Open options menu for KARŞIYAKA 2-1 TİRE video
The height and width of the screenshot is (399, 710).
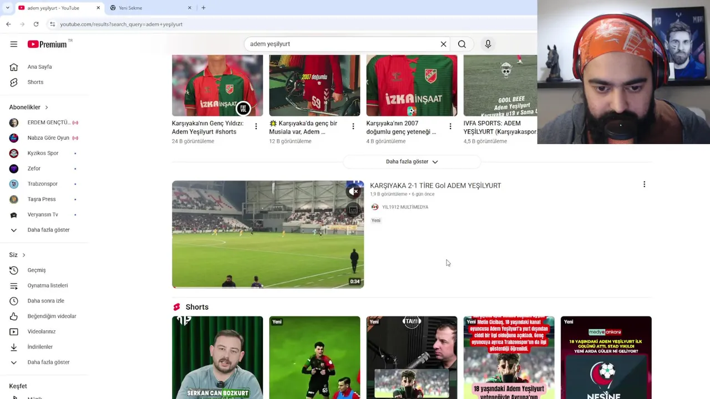click(644, 185)
